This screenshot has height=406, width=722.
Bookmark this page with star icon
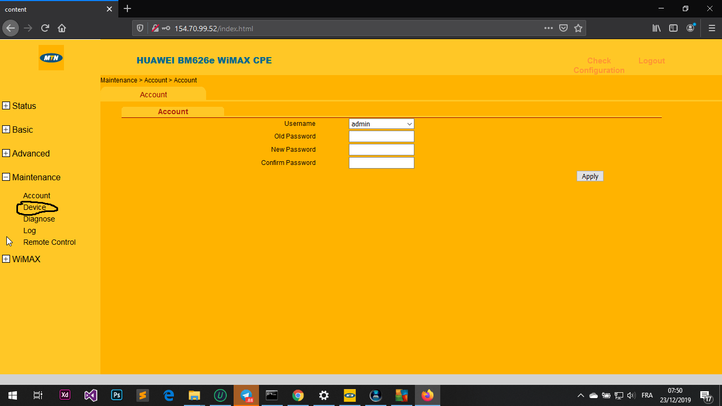click(578, 29)
